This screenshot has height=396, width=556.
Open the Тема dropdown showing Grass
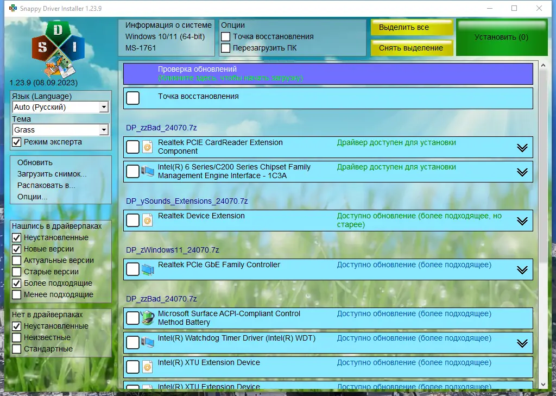tap(61, 130)
